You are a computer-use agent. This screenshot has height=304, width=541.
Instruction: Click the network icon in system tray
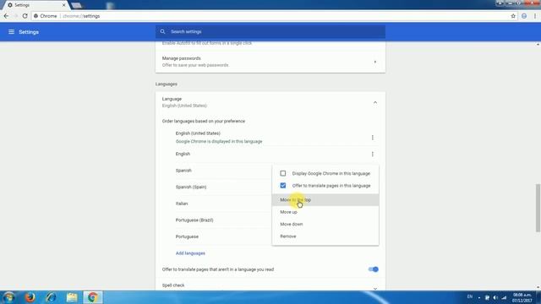click(504, 297)
